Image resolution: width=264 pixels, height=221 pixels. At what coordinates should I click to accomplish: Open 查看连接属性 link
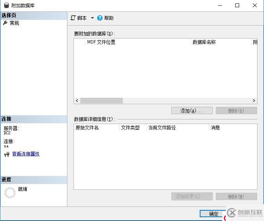pos(26,154)
